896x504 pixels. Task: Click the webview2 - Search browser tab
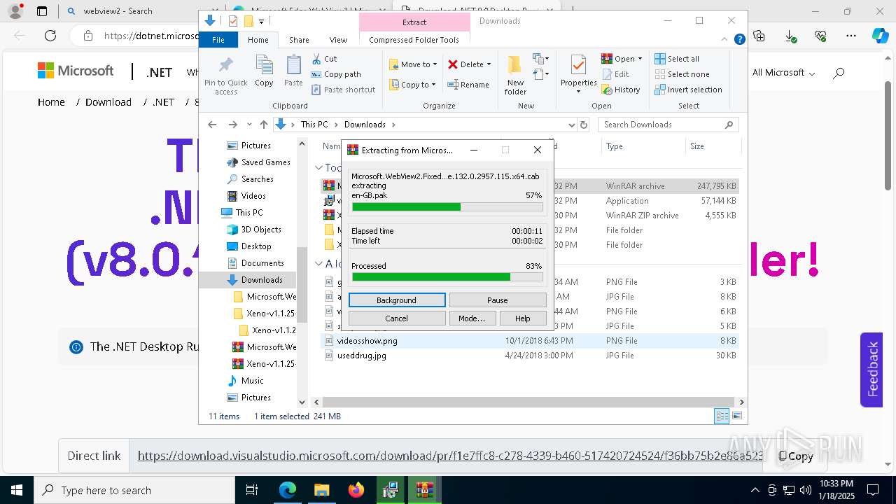pyautogui.click(x=117, y=11)
